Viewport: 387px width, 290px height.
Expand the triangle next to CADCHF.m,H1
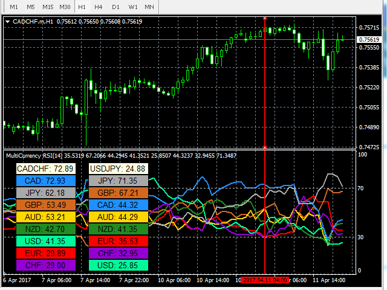point(7,22)
